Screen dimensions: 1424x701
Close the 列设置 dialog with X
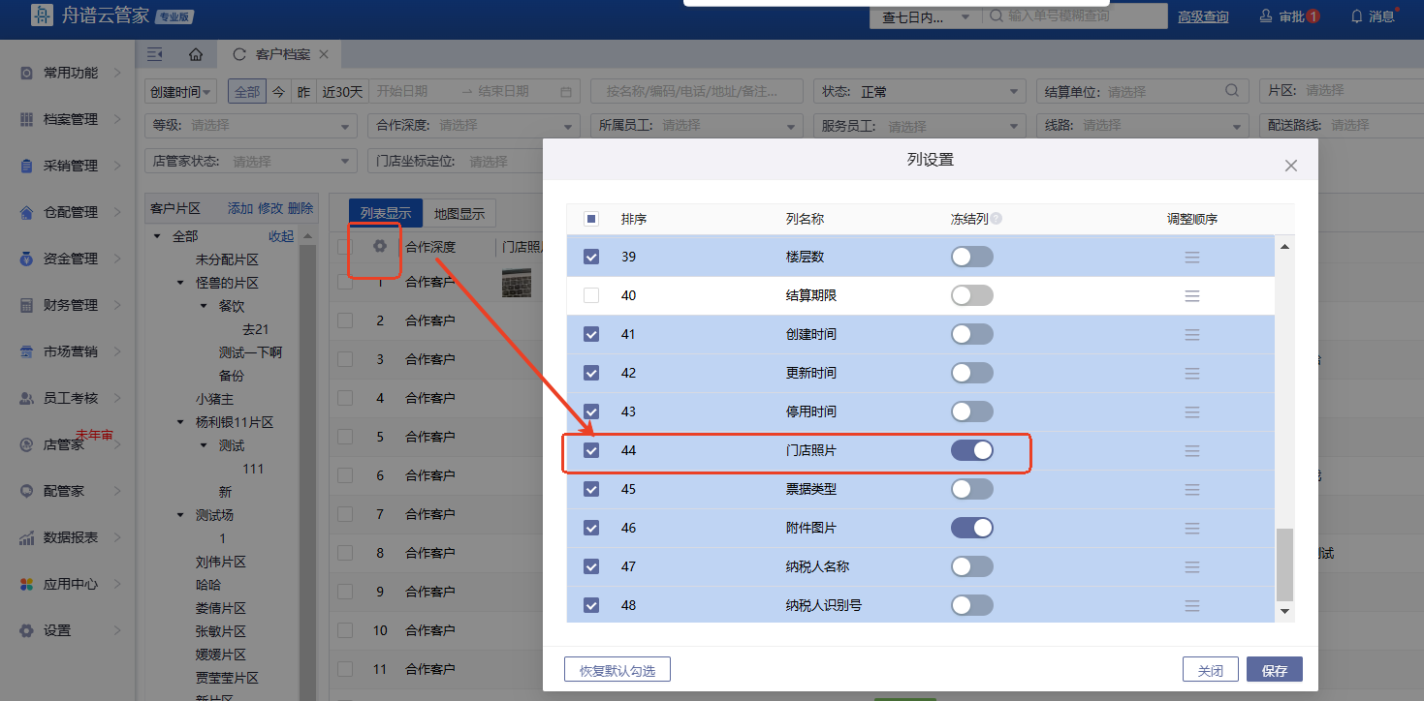pyautogui.click(x=1290, y=166)
